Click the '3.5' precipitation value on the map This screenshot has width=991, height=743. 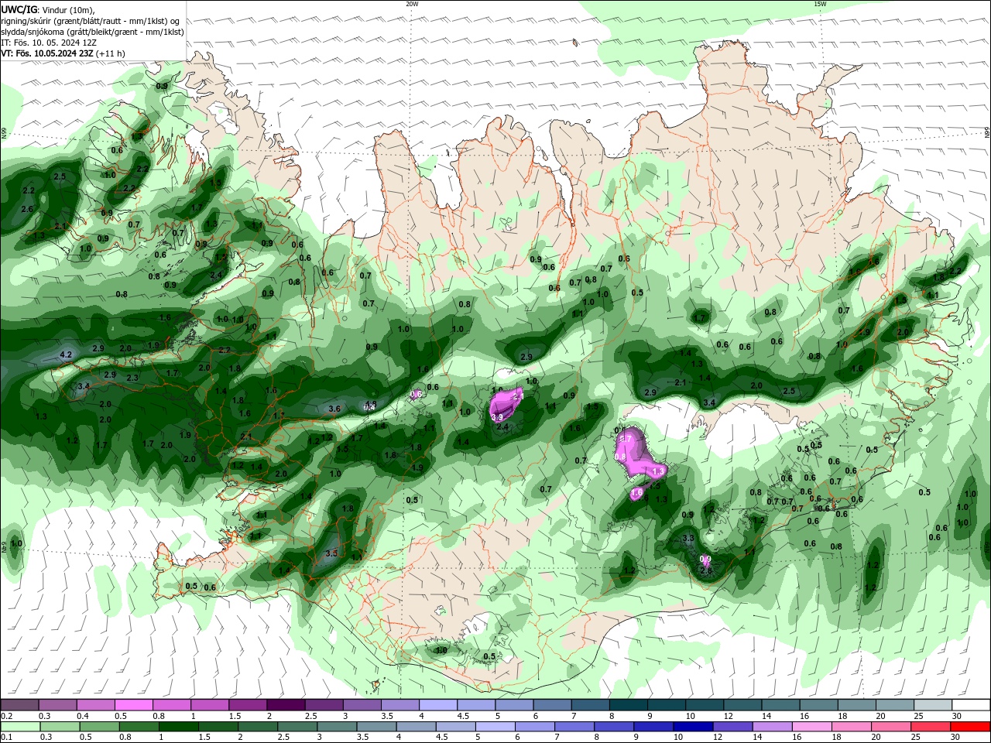(x=331, y=553)
